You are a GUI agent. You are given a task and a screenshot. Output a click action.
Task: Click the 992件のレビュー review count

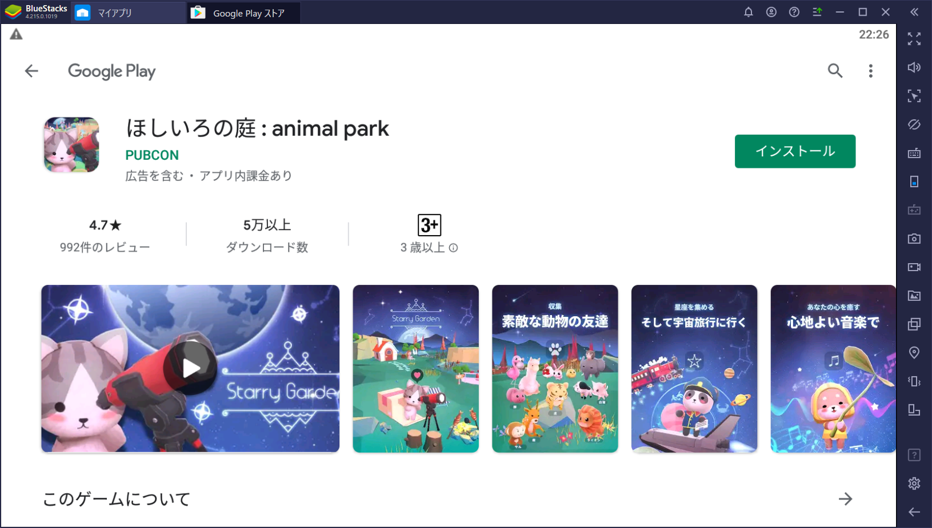[x=105, y=248]
